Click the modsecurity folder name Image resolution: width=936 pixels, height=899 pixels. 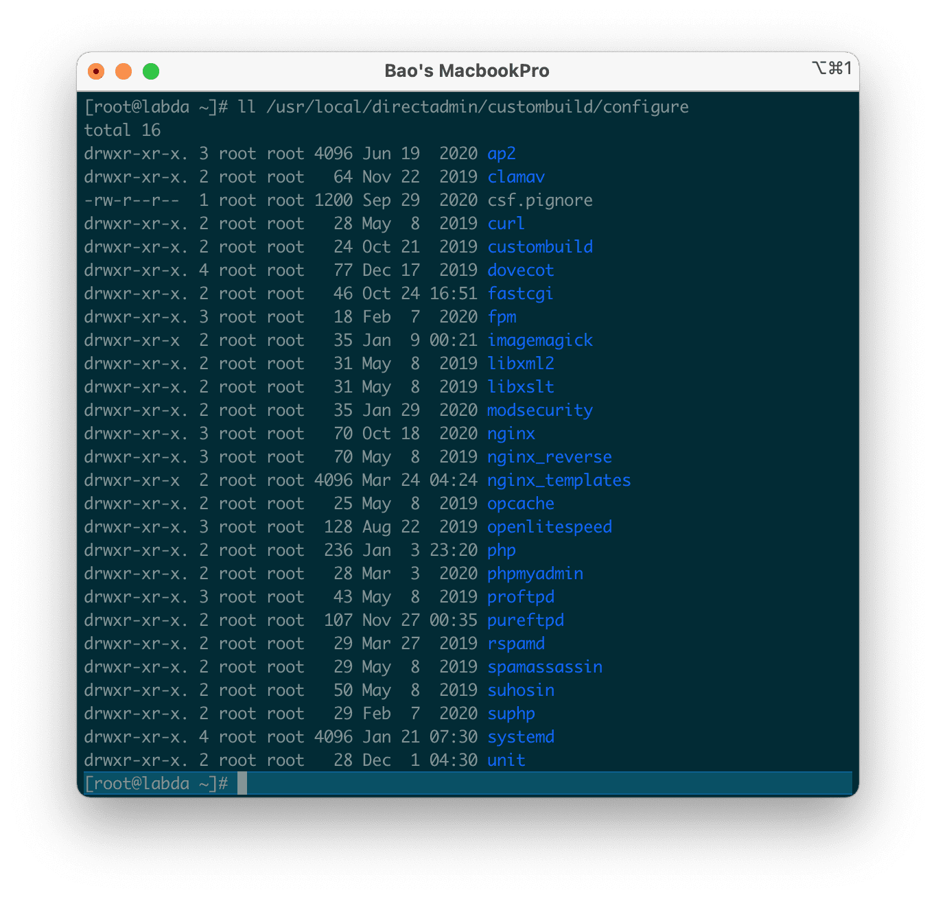pyautogui.click(x=539, y=410)
